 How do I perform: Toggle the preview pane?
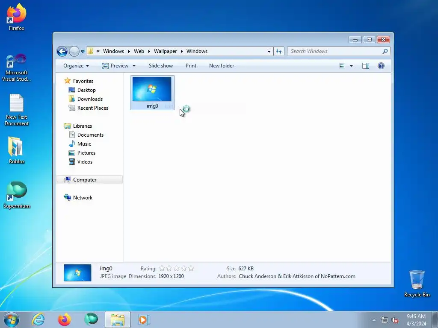tap(366, 66)
